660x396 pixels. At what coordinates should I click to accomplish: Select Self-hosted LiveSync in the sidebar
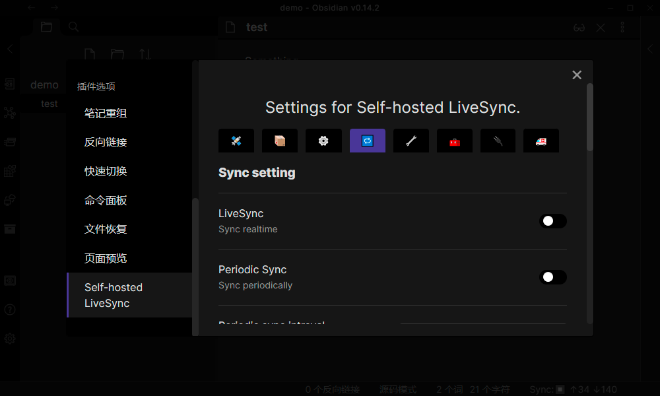click(129, 295)
